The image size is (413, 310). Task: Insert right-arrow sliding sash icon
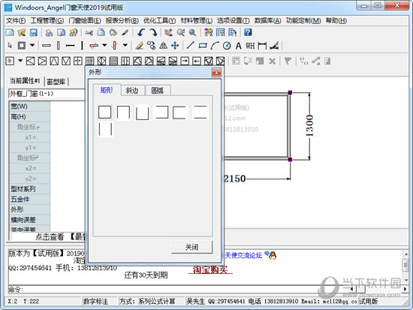185,61
